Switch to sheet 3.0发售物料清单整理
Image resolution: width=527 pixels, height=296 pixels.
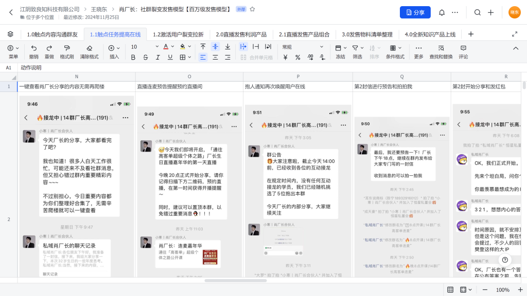coord(367,34)
